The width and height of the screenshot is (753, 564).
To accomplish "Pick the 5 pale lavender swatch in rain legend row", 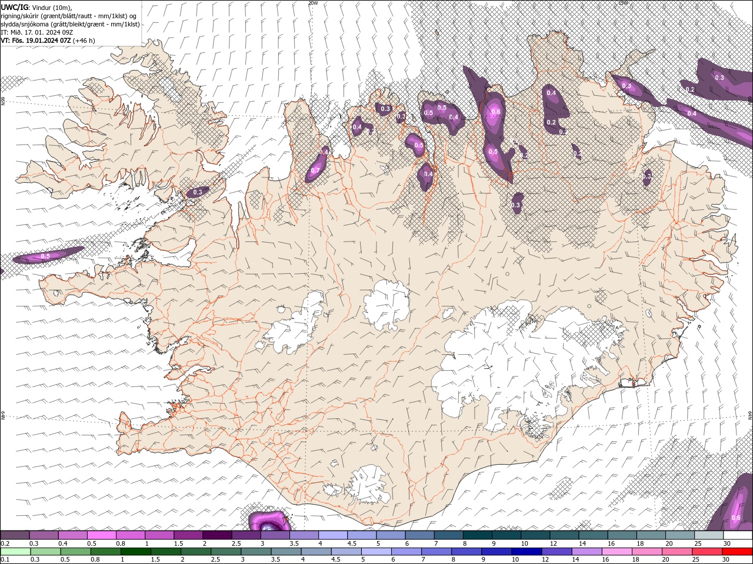I will tap(375, 552).
